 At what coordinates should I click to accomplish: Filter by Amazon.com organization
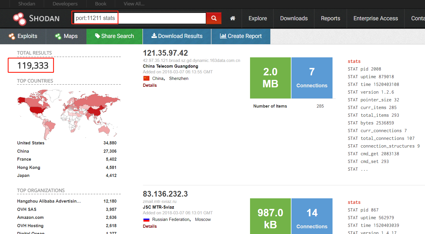[30, 217]
